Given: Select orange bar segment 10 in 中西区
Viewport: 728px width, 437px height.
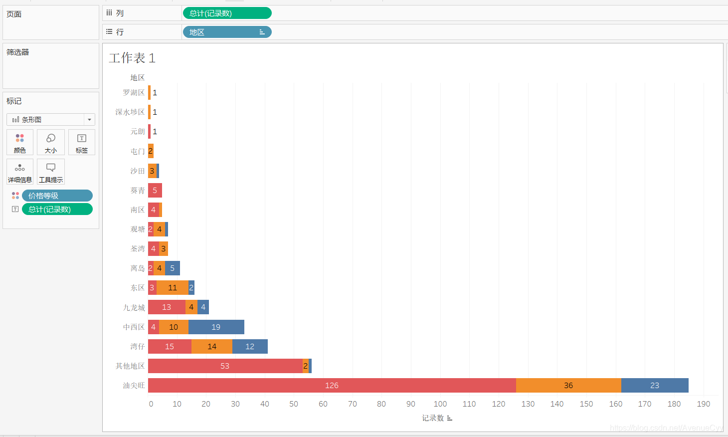Looking at the screenshot, I should [x=174, y=327].
